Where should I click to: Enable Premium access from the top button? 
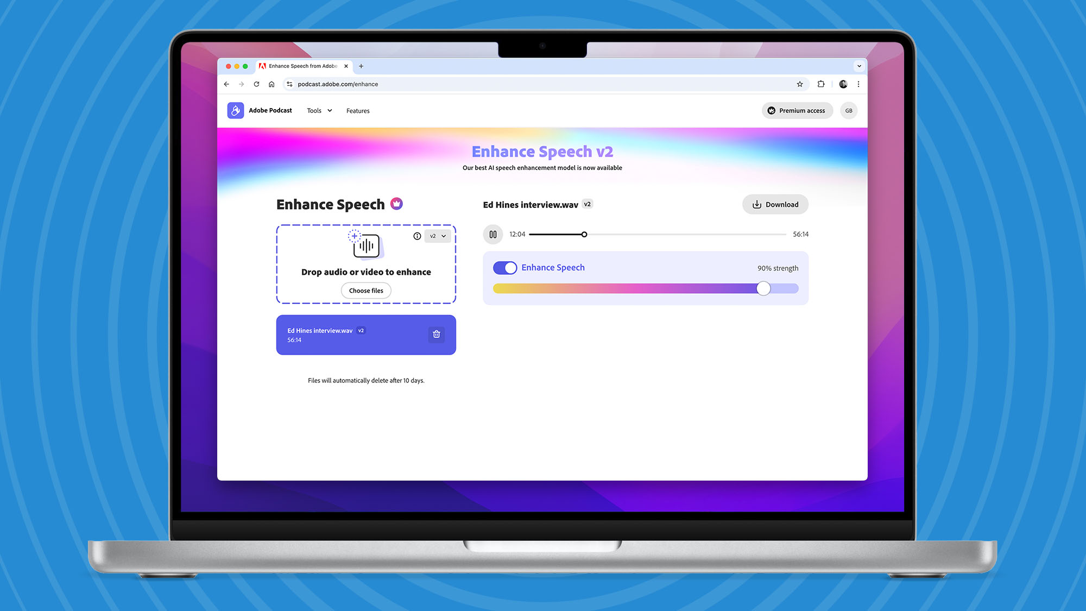[x=796, y=110]
